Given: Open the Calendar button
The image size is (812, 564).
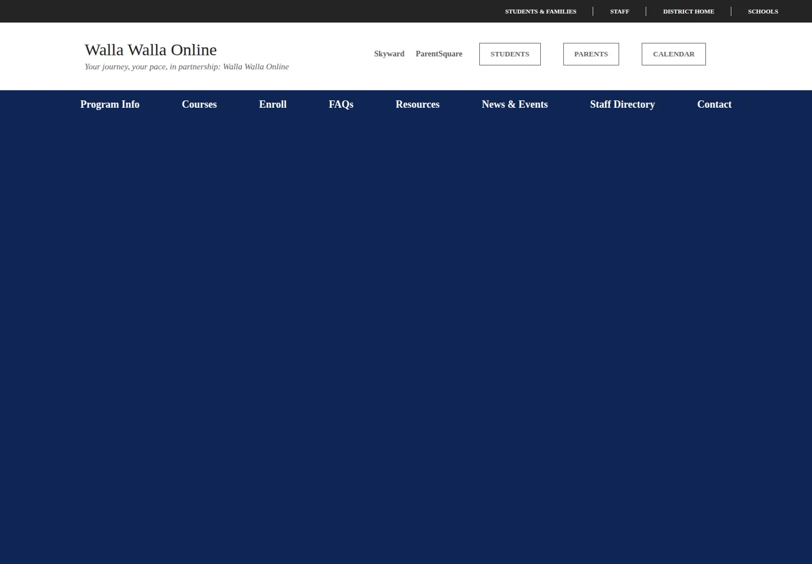Looking at the screenshot, I should (x=674, y=54).
